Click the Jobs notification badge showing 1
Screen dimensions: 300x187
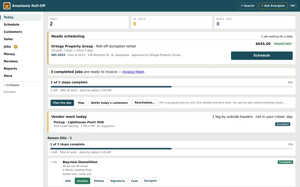point(16,46)
